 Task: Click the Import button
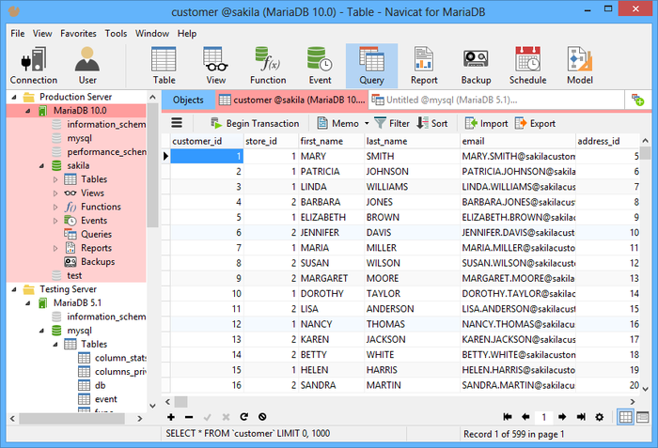[486, 123]
